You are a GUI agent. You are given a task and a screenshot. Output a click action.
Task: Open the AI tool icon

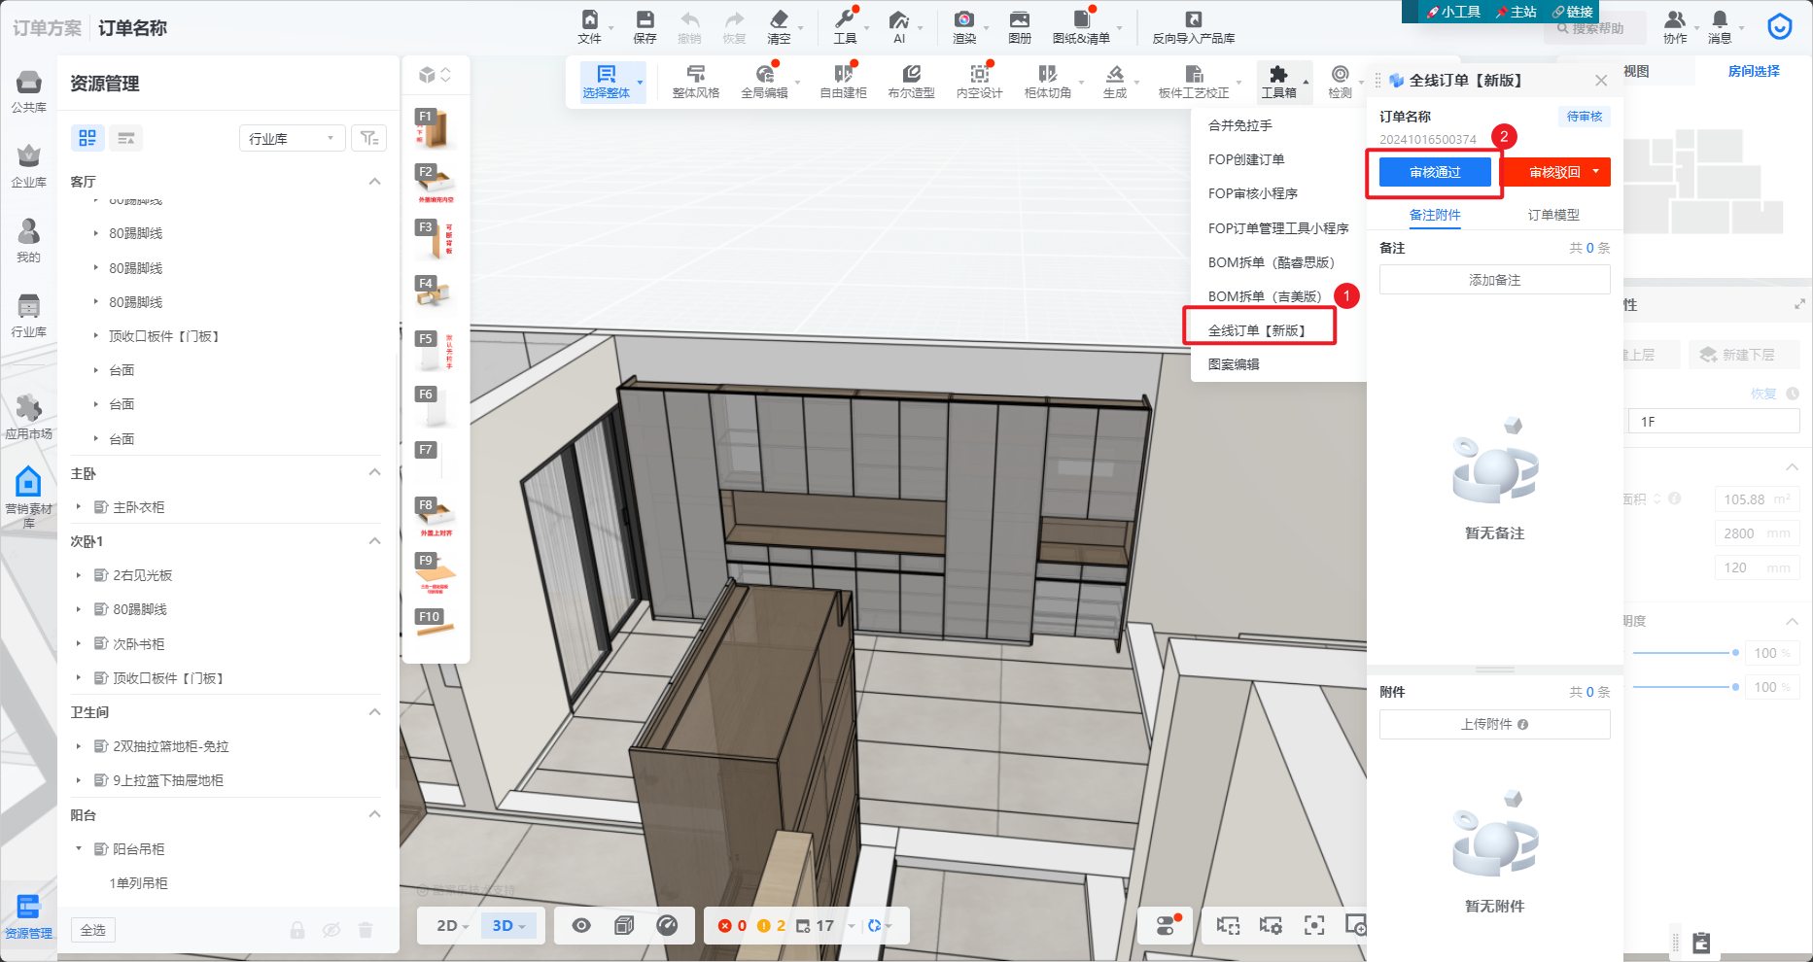(x=899, y=26)
